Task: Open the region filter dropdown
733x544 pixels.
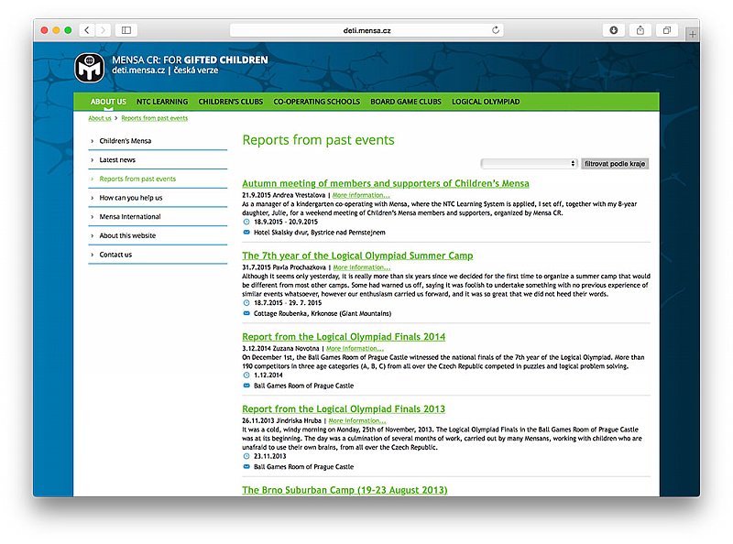Action: [529, 164]
